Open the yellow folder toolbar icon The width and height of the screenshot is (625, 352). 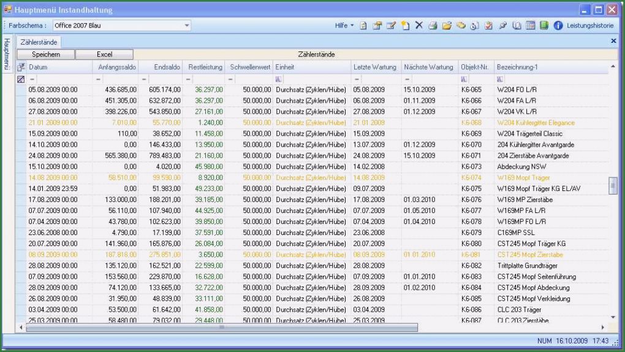coord(447,26)
